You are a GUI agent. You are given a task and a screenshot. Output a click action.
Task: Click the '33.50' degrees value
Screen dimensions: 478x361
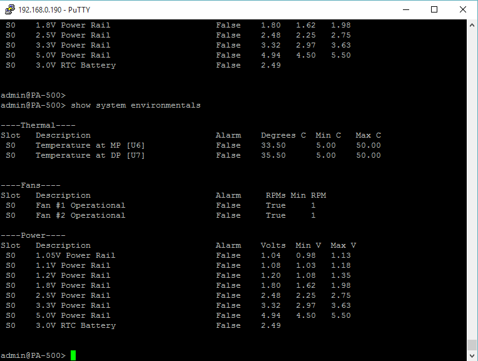coord(273,145)
